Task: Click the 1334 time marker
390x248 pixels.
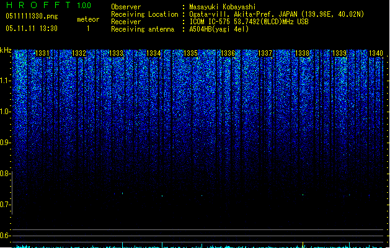Action: coord(154,53)
